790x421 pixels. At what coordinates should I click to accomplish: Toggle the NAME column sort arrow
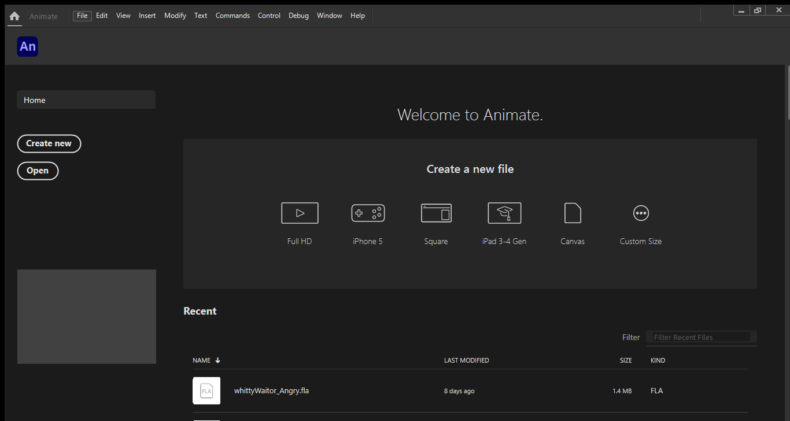point(218,360)
